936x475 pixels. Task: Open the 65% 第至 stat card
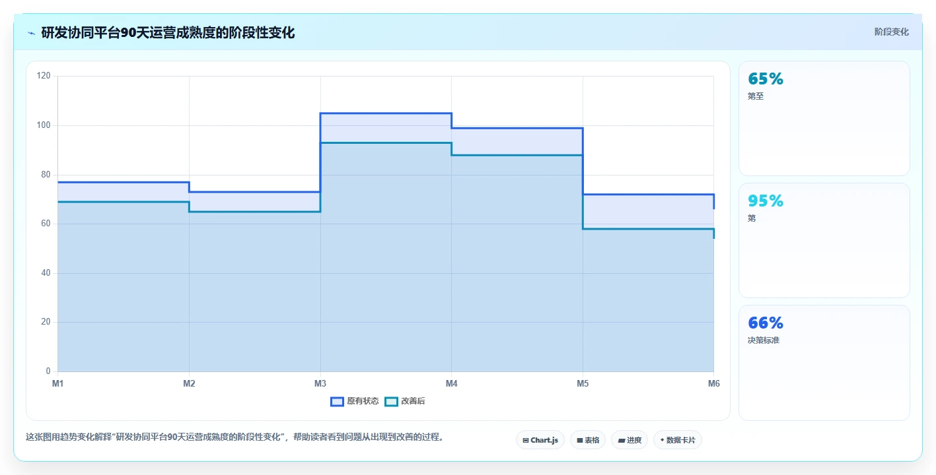pos(824,118)
